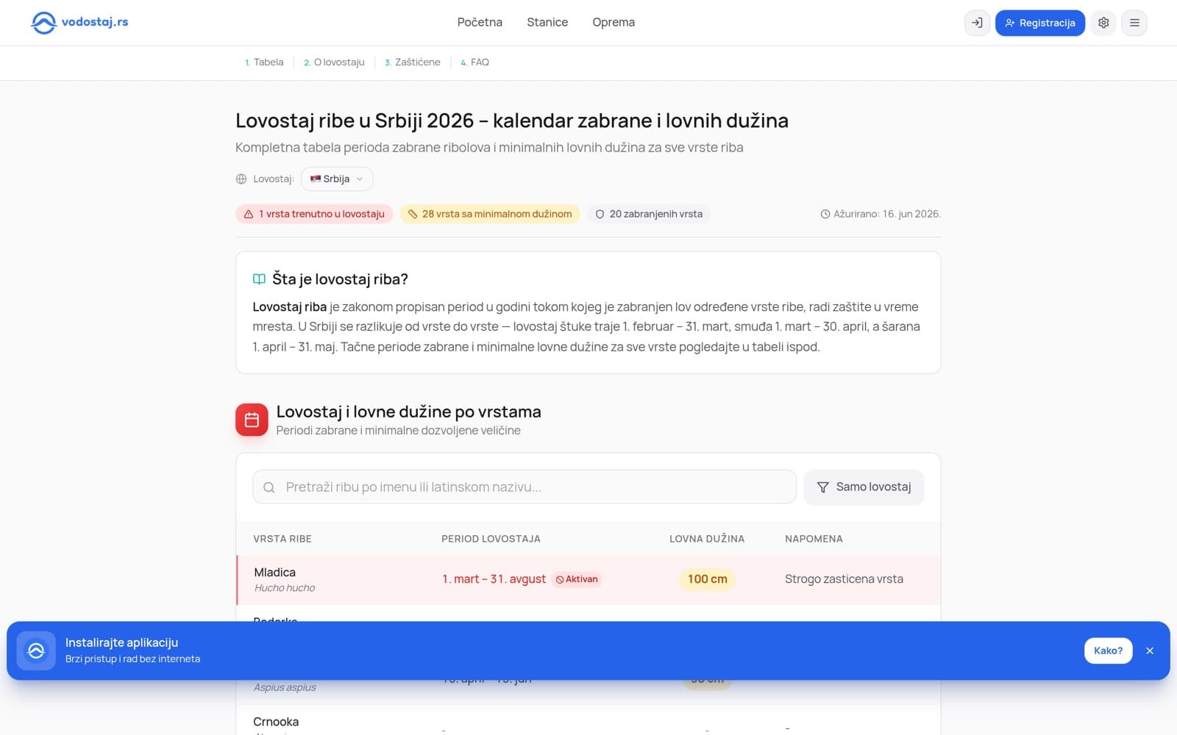
Task: Toggle the Samo lovostaj filter
Action: [x=864, y=487]
